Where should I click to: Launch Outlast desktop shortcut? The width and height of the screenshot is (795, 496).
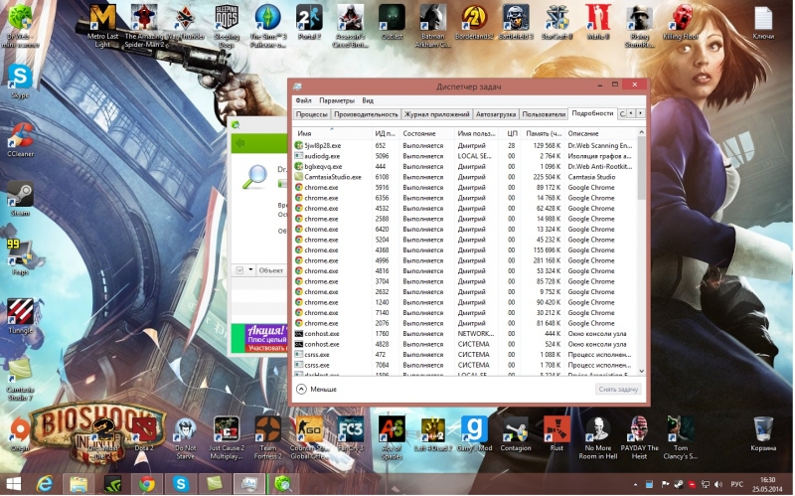pos(392,23)
